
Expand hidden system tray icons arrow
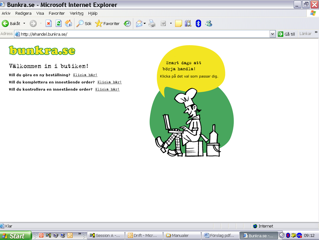(282, 236)
